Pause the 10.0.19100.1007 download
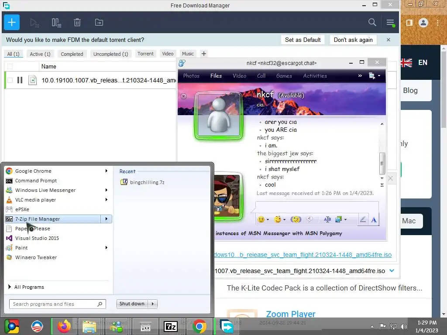447x335 pixels. pos(20,80)
